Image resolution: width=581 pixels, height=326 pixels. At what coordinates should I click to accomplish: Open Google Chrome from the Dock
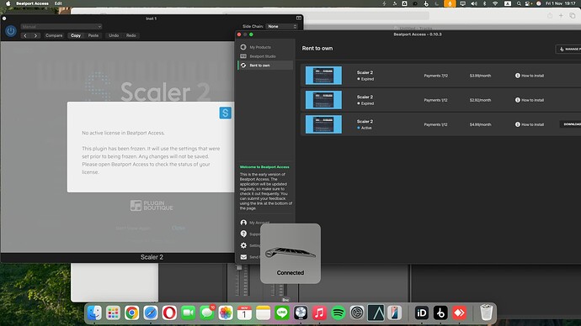pos(131,313)
